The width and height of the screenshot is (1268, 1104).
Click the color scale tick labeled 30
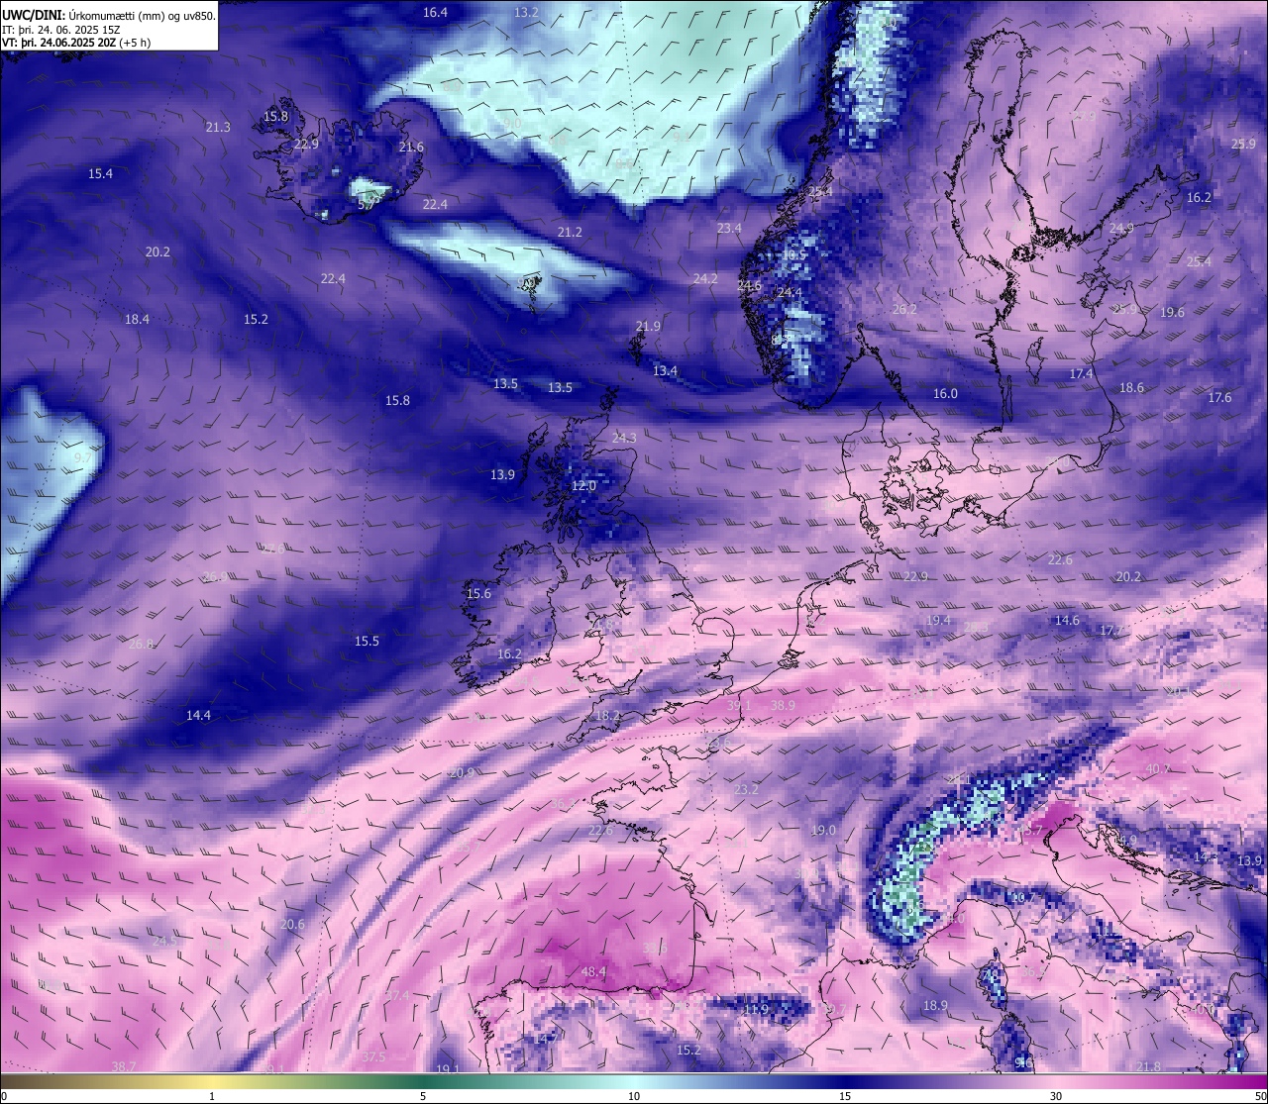point(1056,1096)
